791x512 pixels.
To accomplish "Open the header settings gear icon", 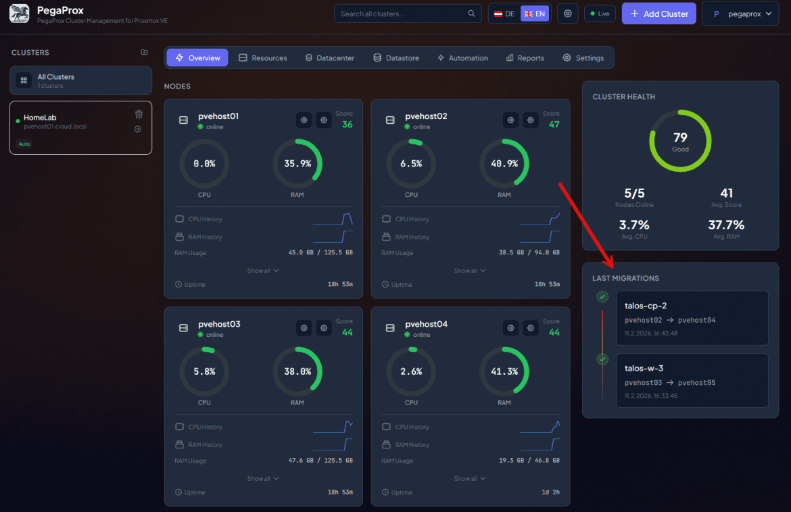I will (567, 14).
